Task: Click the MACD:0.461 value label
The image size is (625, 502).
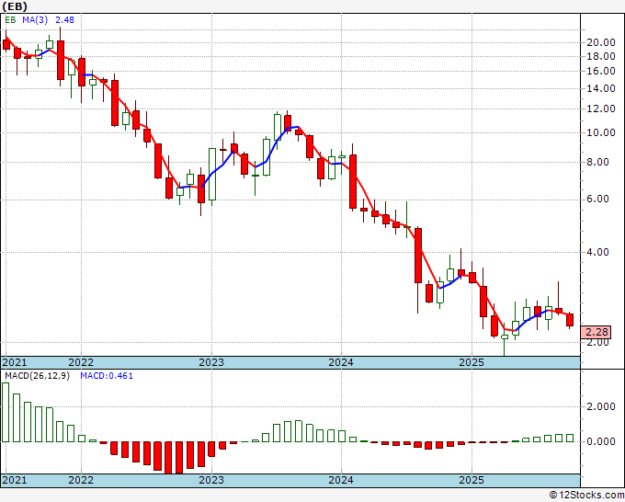Action: (x=107, y=376)
